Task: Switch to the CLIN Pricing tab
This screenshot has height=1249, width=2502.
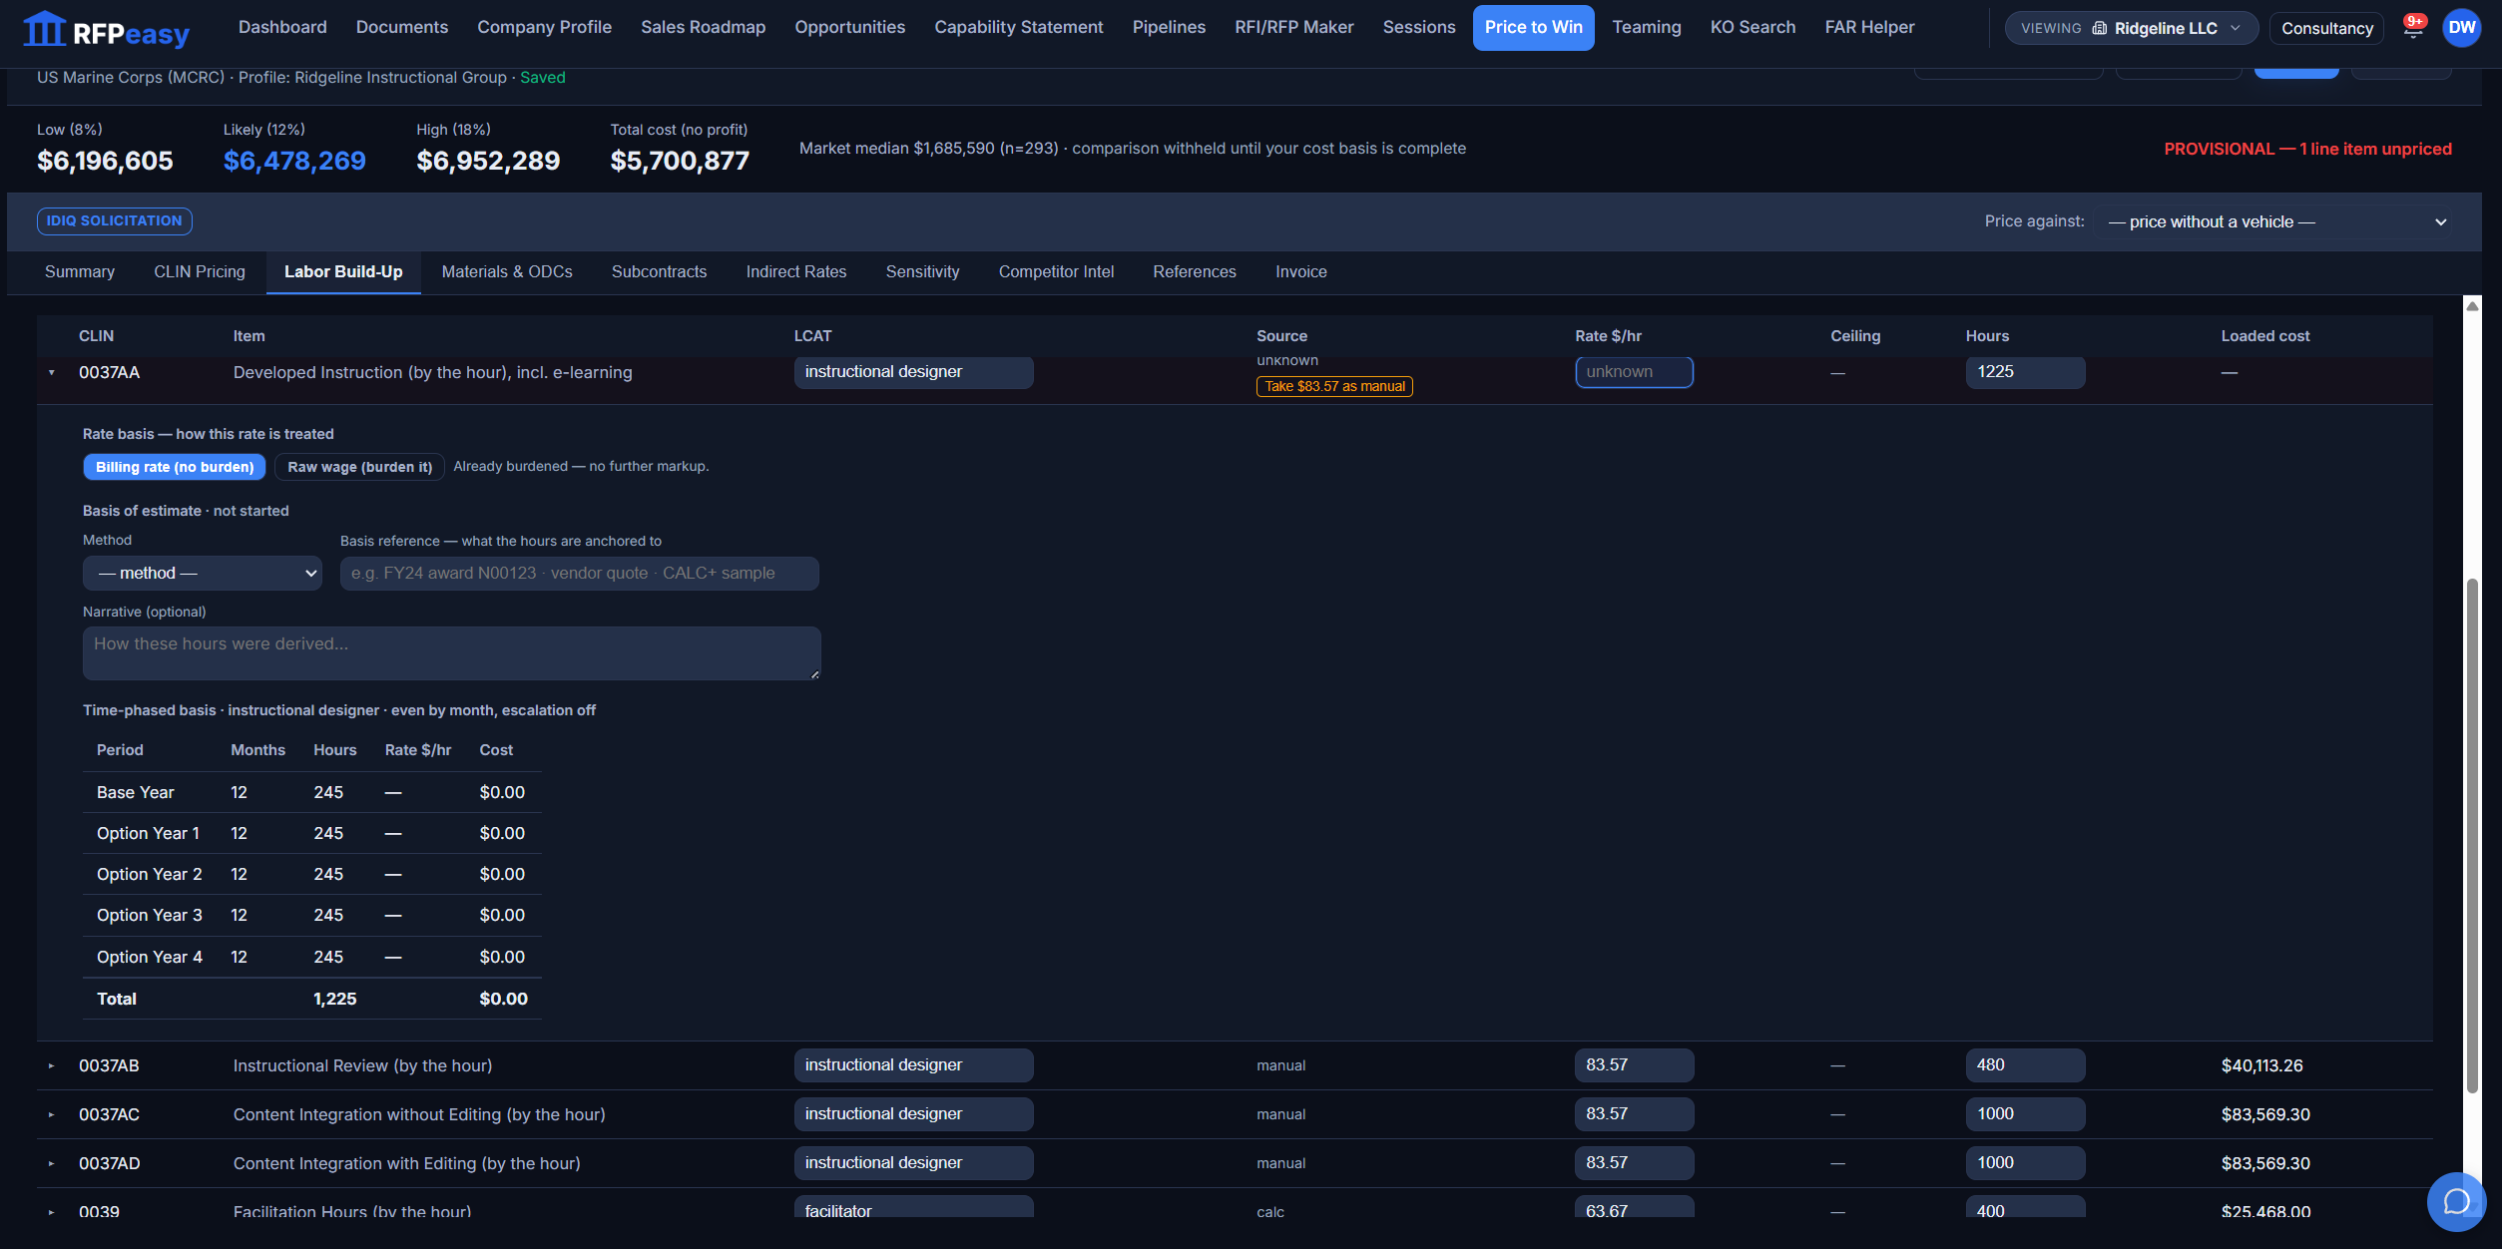Action: [200, 271]
